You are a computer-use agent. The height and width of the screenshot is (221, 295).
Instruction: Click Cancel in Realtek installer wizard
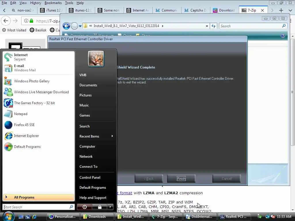coord(226,178)
